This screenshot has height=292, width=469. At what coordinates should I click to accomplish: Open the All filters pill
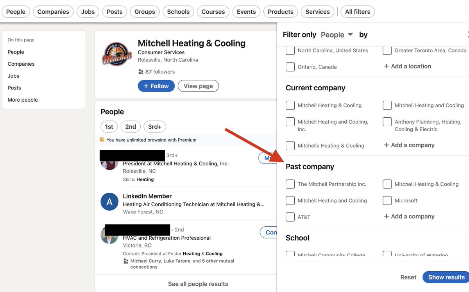tap(358, 12)
